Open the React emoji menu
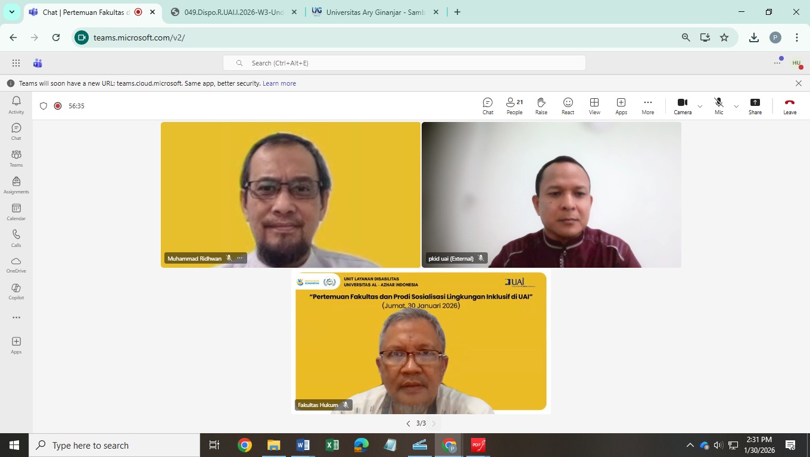810x457 pixels. point(568,106)
